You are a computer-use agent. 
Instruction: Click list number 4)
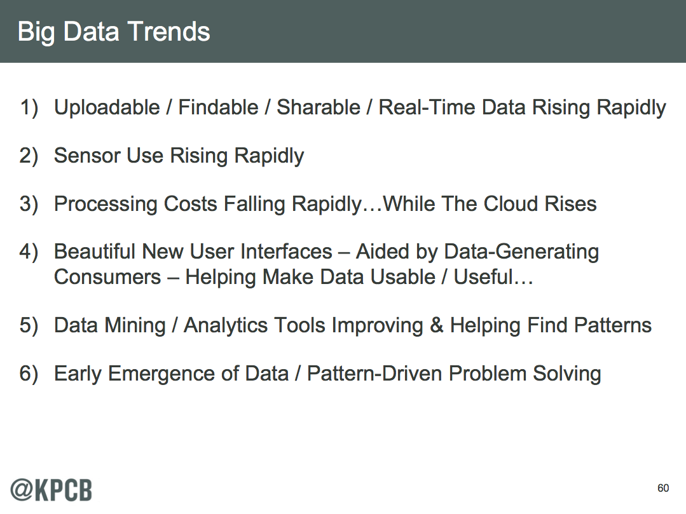tap(29, 252)
